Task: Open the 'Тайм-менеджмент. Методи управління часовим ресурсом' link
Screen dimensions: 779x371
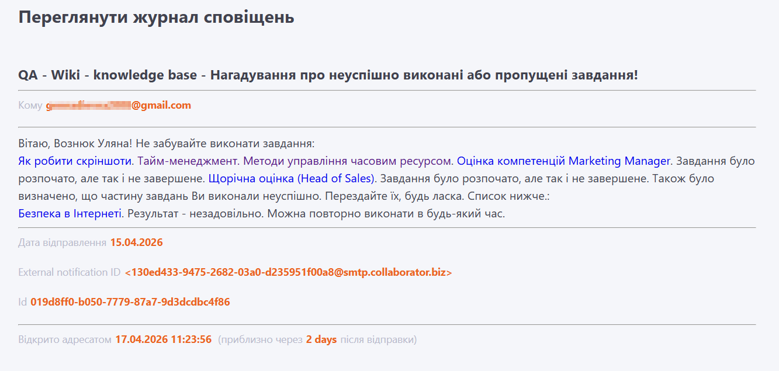Action: pyautogui.click(x=295, y=161)
